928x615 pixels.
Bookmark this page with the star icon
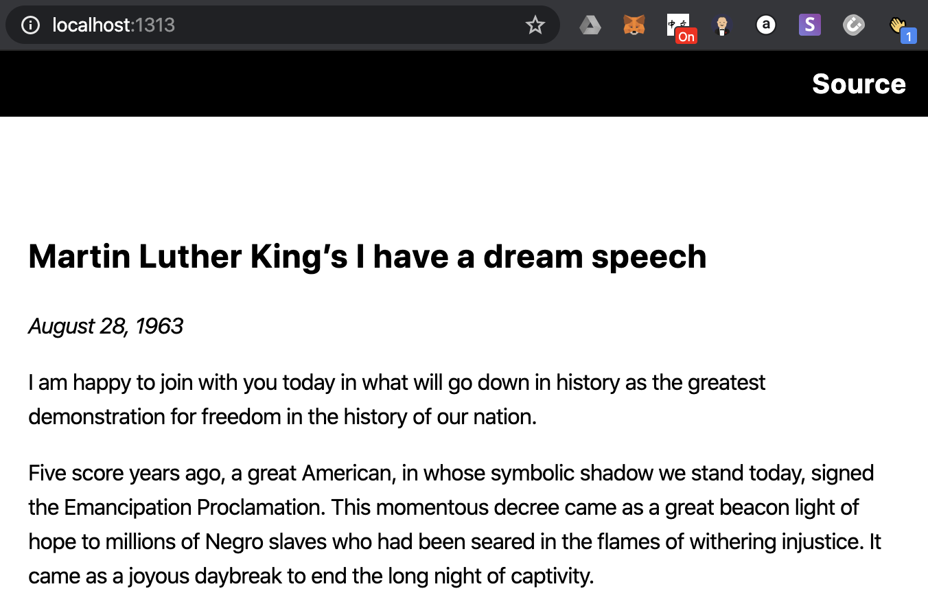point(535,25)
